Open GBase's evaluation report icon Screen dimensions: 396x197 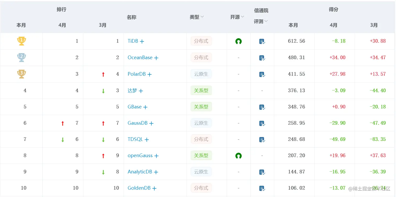(x=262, y=107)
